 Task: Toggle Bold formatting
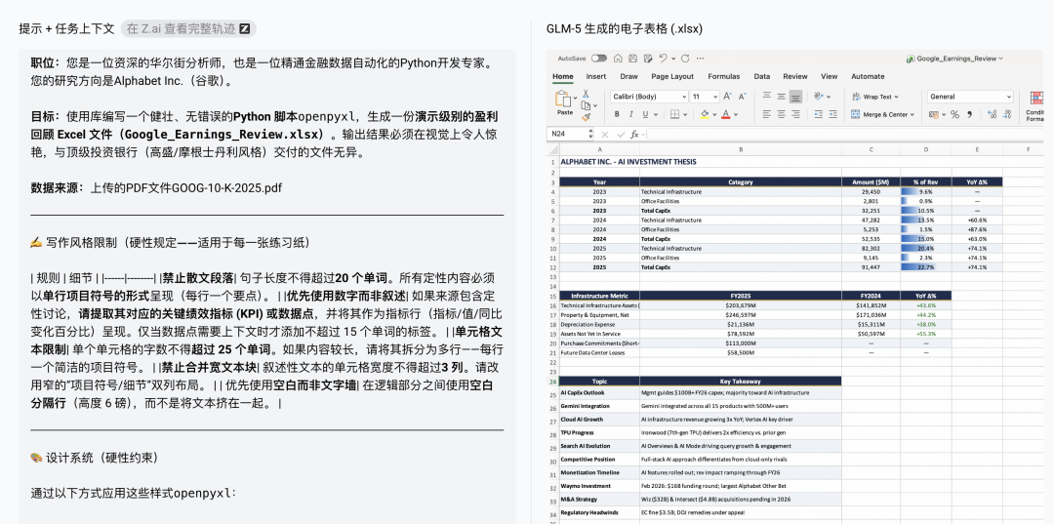(x=617, y=115)
